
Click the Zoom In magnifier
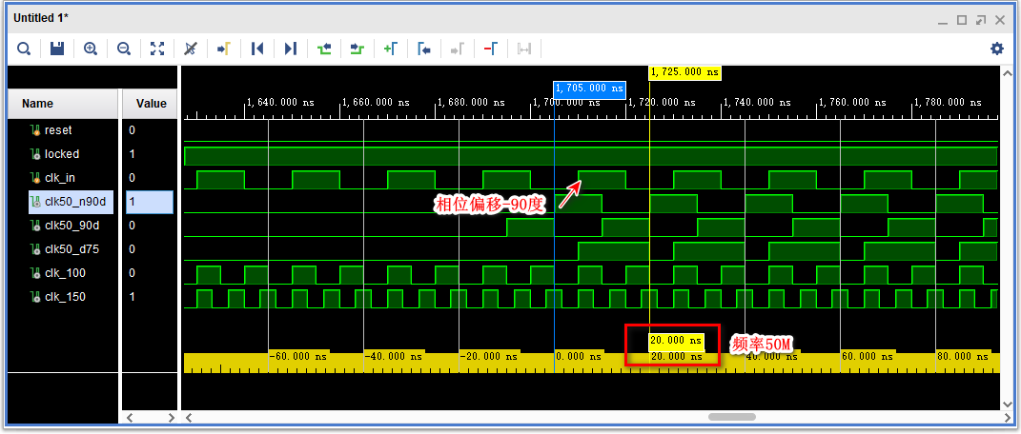point(91,49)
